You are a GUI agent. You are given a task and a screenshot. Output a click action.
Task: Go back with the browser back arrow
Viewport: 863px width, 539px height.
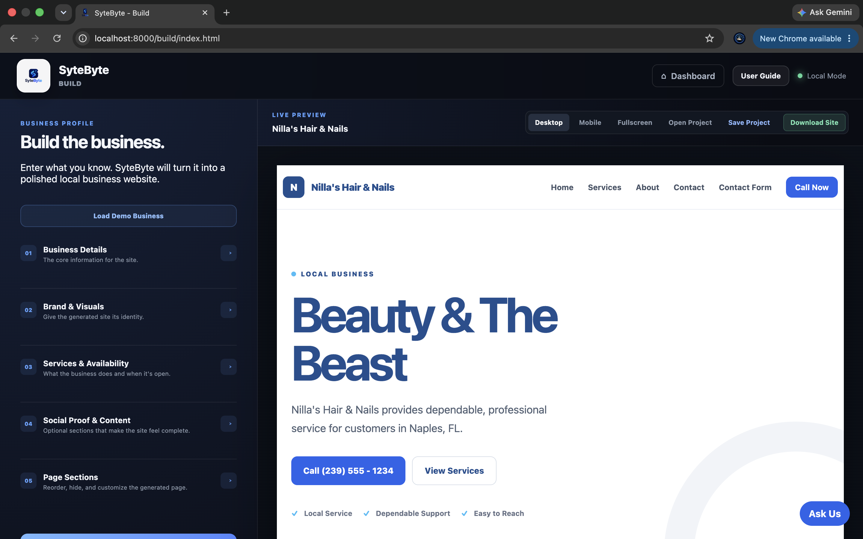click(x=14, y=38)
